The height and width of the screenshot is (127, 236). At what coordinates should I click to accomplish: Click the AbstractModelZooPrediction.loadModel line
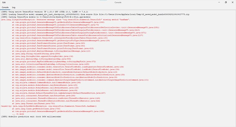pyautogui.click(x=68, y=74)
